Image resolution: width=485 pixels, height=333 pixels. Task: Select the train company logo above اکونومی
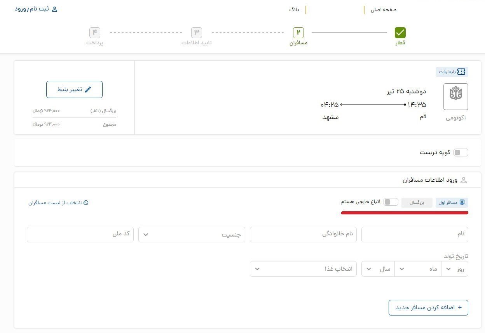click(x=455, y=96)
